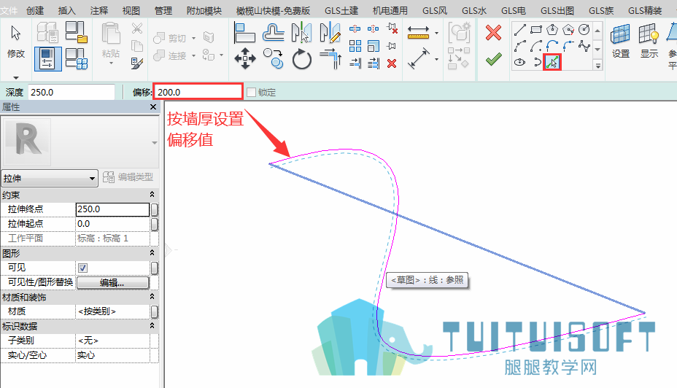Click the Measure Between Two References tool
Viewport: 677px width, 388px height.
click(x=418, y=33)
